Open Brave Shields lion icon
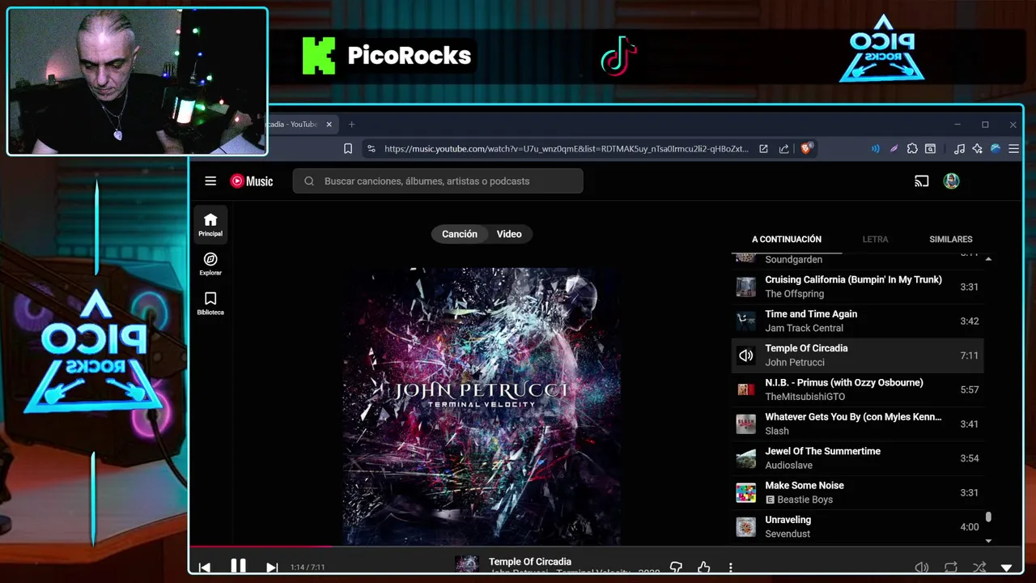Image resolution: width=1036 pixels, height=583 pixels. click(x=806, y=149)
